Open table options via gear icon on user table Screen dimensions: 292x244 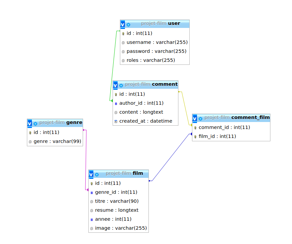[129, 24]
